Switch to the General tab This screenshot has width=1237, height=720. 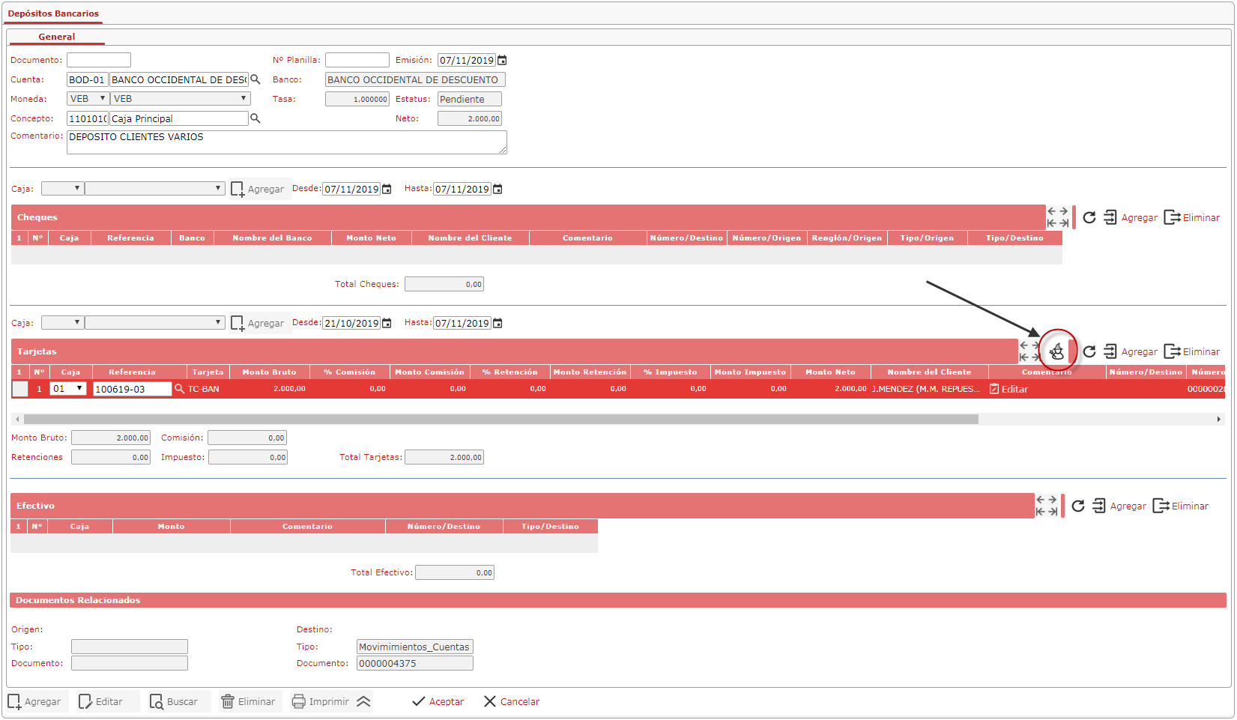coord(57,37)
